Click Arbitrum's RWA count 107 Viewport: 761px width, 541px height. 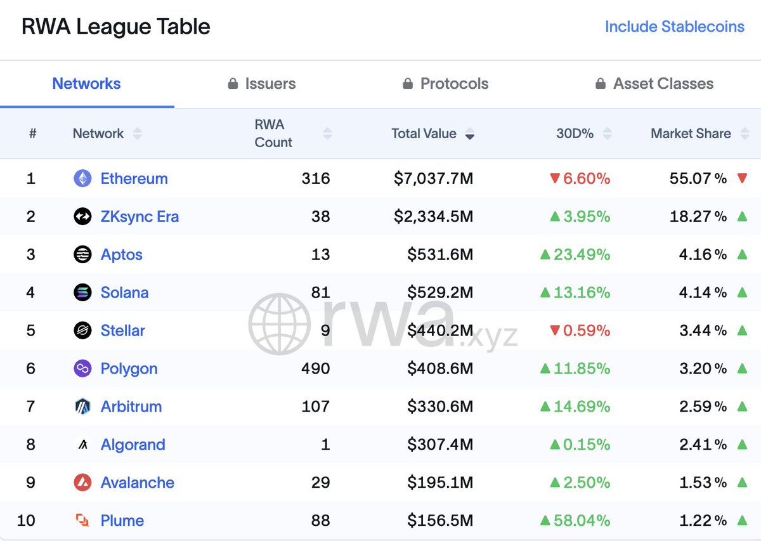(x=316, y=407)
